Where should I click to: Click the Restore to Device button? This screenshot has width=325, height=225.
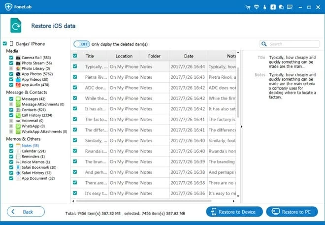click(234, 212)
